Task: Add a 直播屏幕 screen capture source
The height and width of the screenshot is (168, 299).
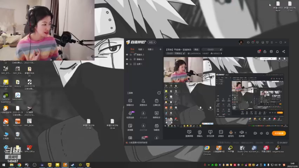Action: click(189, 134)
